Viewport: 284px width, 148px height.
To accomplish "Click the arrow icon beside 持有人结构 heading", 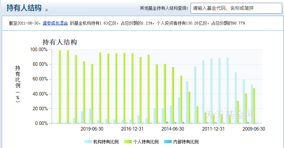I will pos(47,9).
